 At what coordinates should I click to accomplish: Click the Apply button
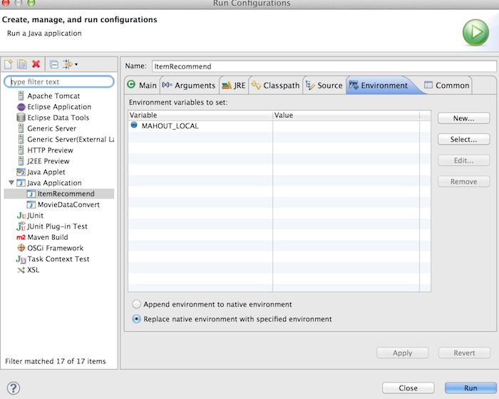(x=403, y=353)
